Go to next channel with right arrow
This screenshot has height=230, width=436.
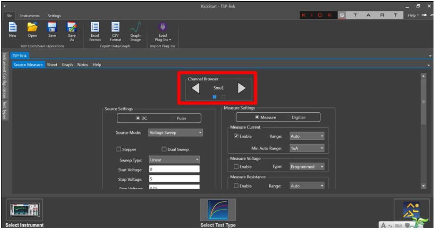click(x=241, y=88)
